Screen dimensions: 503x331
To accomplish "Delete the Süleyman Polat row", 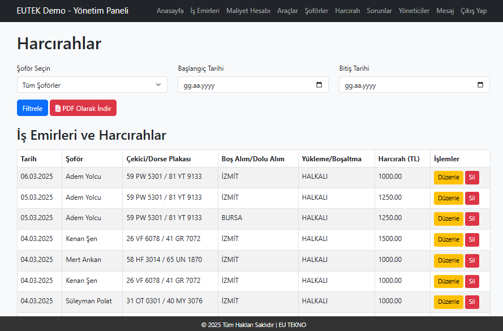I will click(472, 302).
